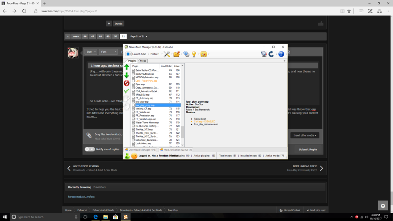Viewport: 393px width, 221px height.
Task: Move selected plugin up with green arrow
Action: [127, 67]
